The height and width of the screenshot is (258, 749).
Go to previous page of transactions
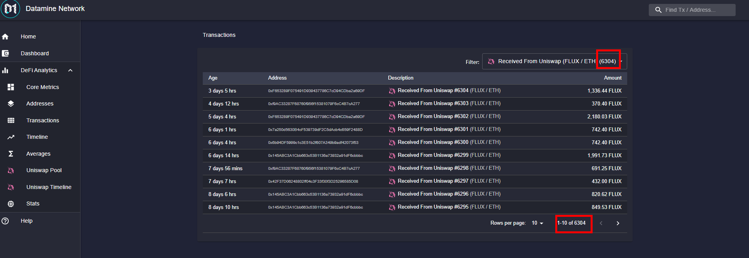point(601,223)
